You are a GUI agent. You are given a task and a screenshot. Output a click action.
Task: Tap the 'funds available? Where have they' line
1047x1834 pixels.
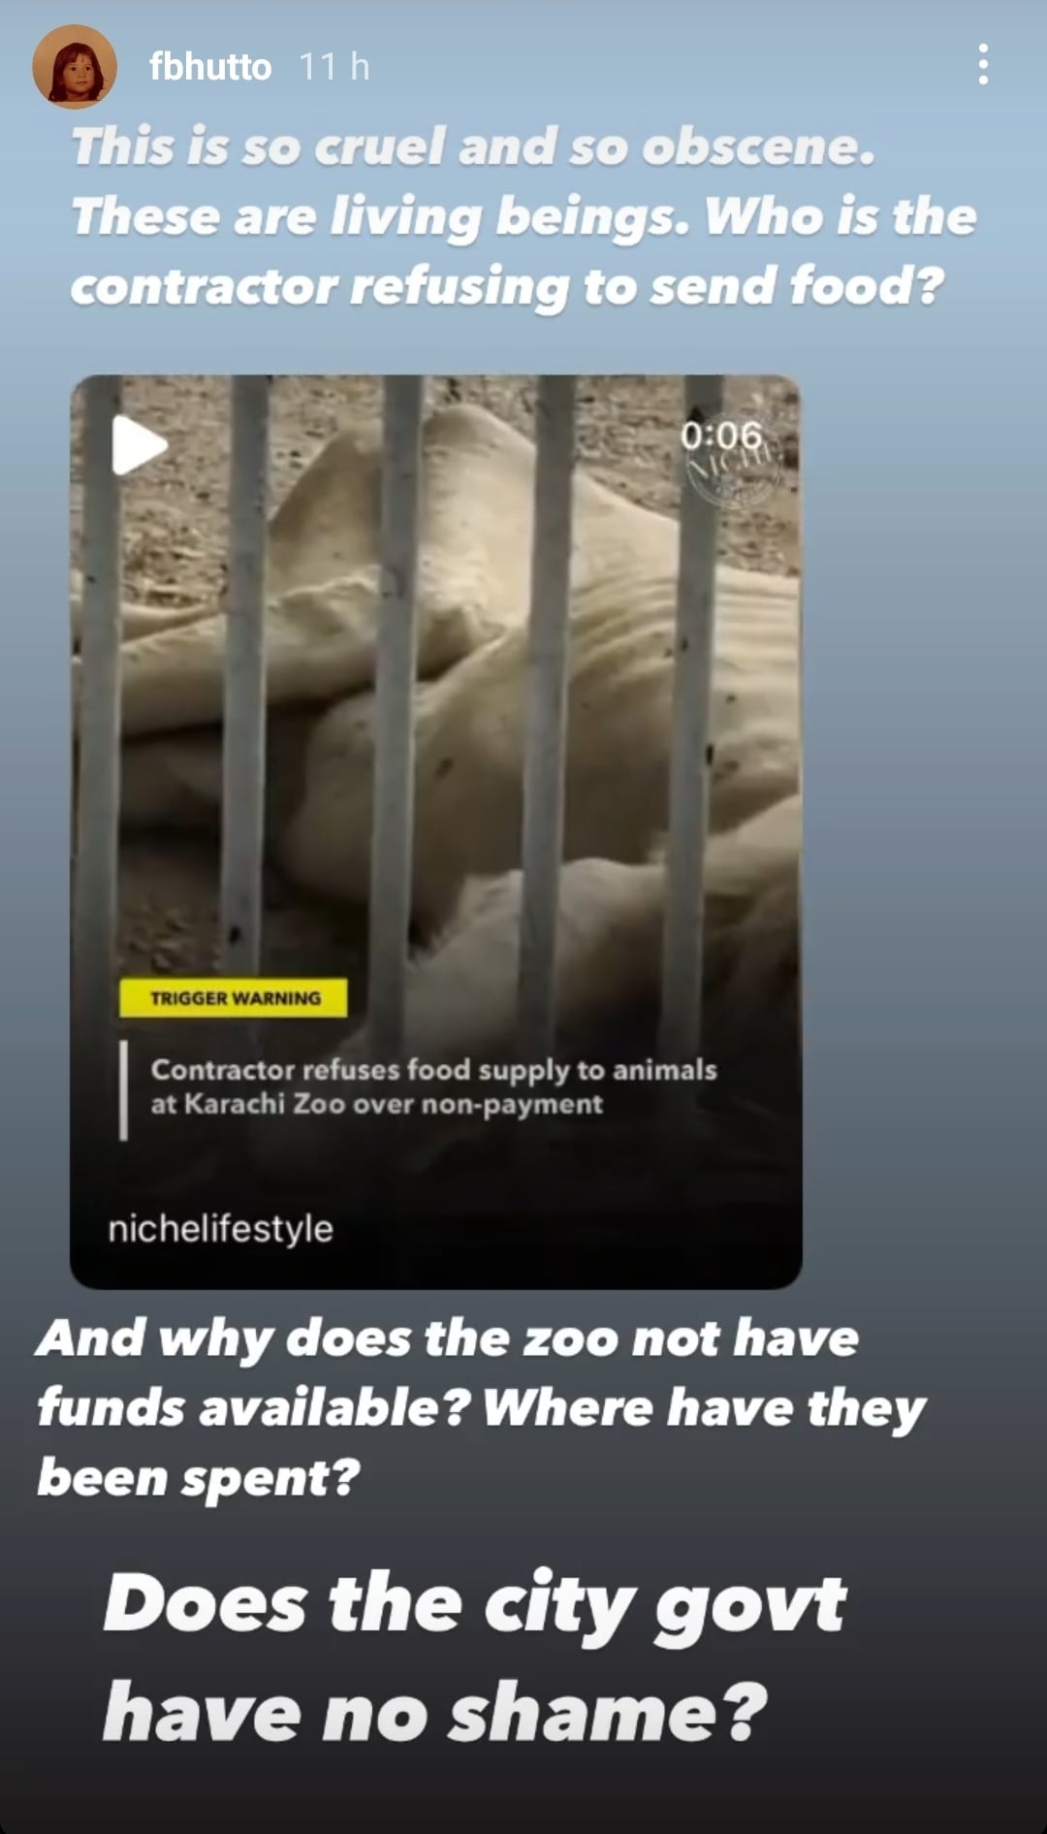[x=482, y=1408]
